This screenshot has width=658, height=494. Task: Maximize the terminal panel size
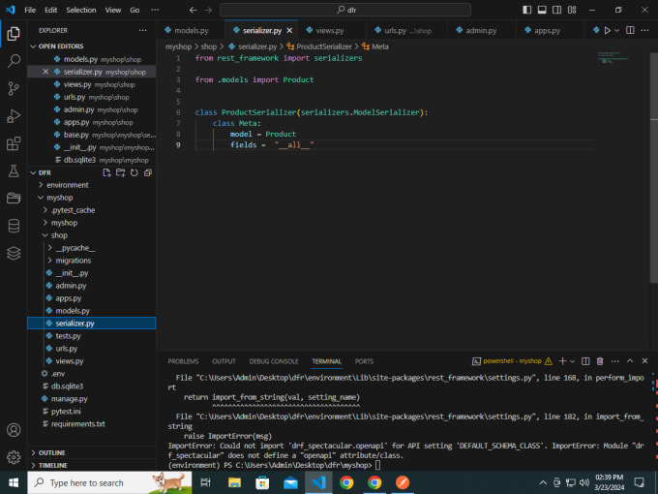pos(630,361)
